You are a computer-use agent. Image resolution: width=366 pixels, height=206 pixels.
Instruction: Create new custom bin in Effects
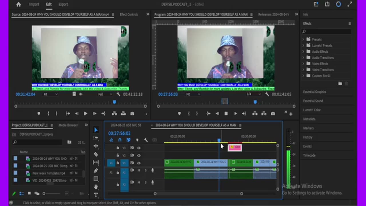pos(340,84)
